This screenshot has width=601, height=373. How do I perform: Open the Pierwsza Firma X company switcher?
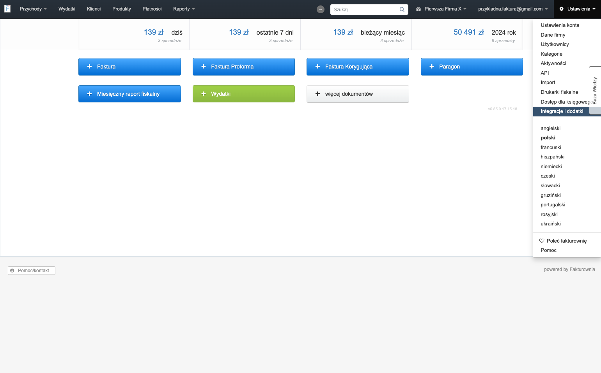441,9
